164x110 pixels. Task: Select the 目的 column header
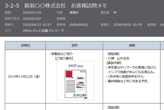coord(74,45)
